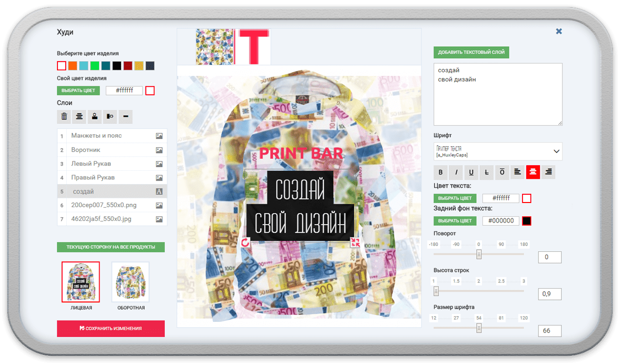
Task: Click the product color hex input field
Action: [124, 90]
